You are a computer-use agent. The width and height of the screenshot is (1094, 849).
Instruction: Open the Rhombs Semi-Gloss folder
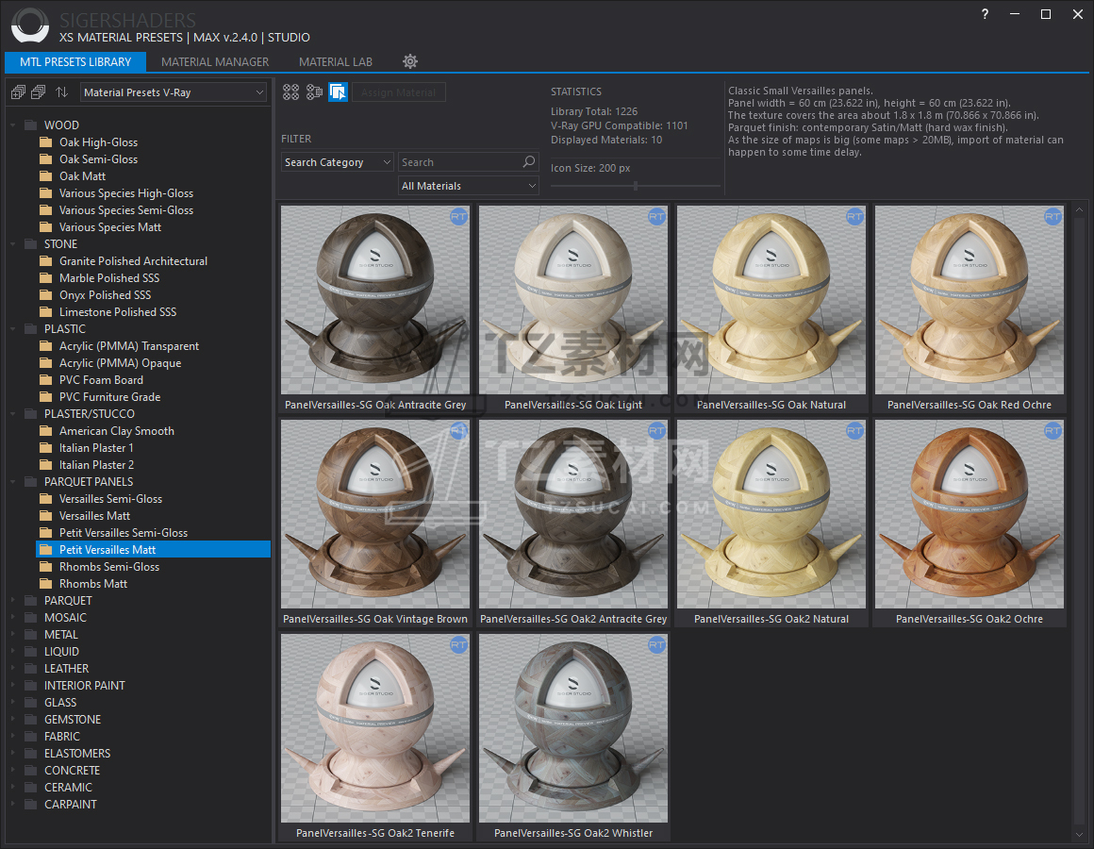point(108,567)
